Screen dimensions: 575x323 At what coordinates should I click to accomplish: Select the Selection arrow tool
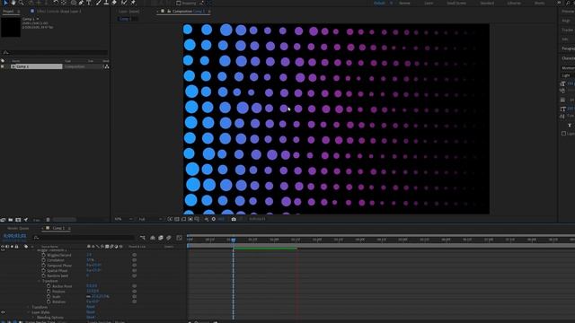pyautogui.click(x=5, y=3)
